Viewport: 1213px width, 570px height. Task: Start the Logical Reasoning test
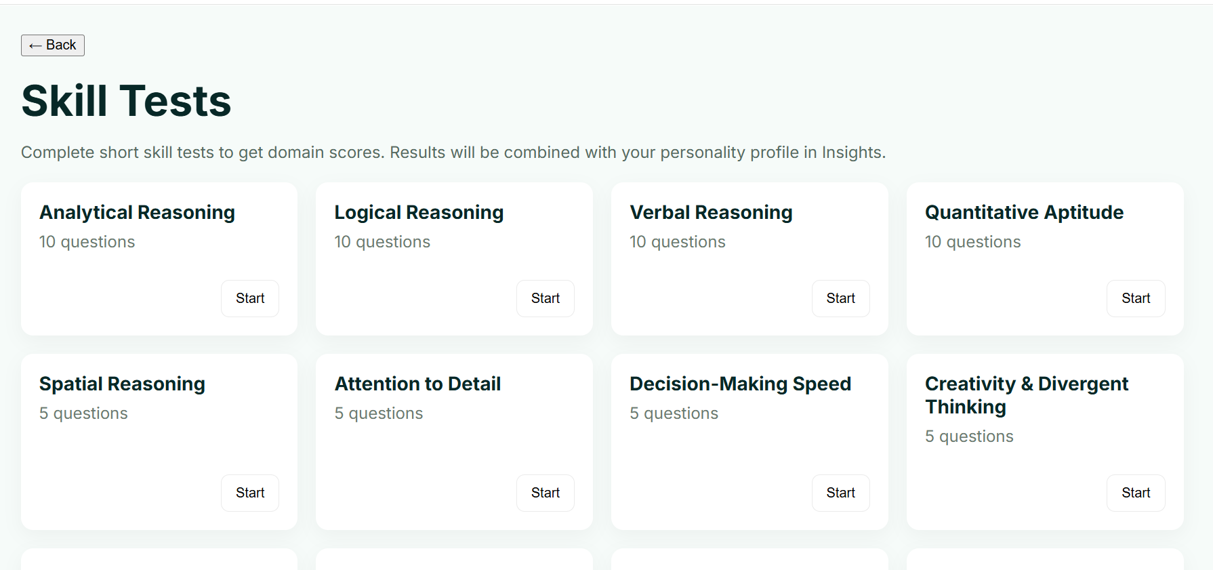coord(545,298)
